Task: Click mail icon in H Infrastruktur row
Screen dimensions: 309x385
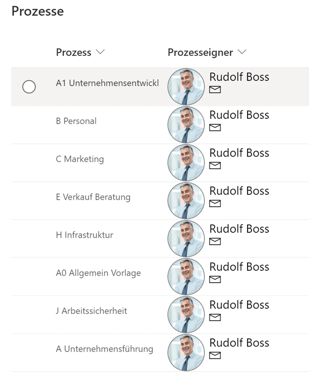Action: point(215,242)
